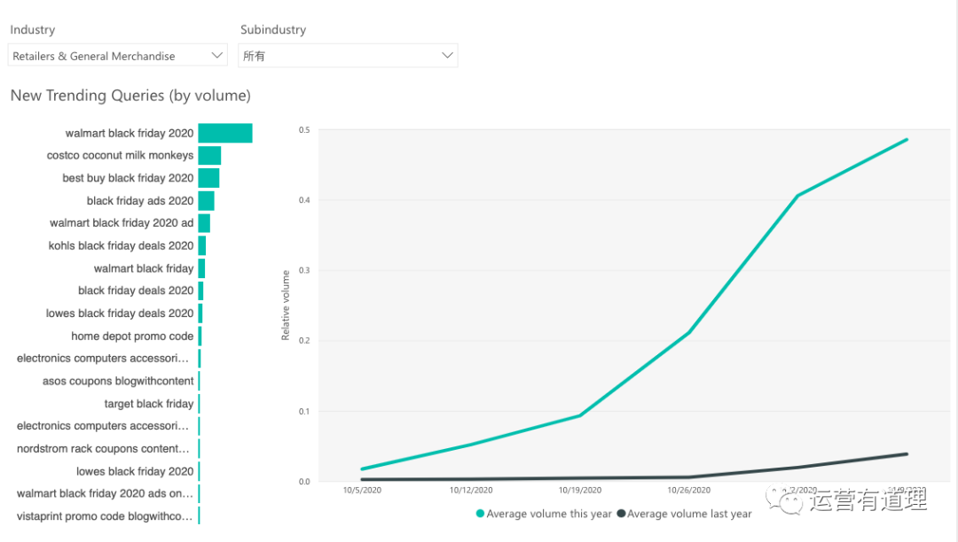Select kohls black friday deals 2020 label

(121, 245)
